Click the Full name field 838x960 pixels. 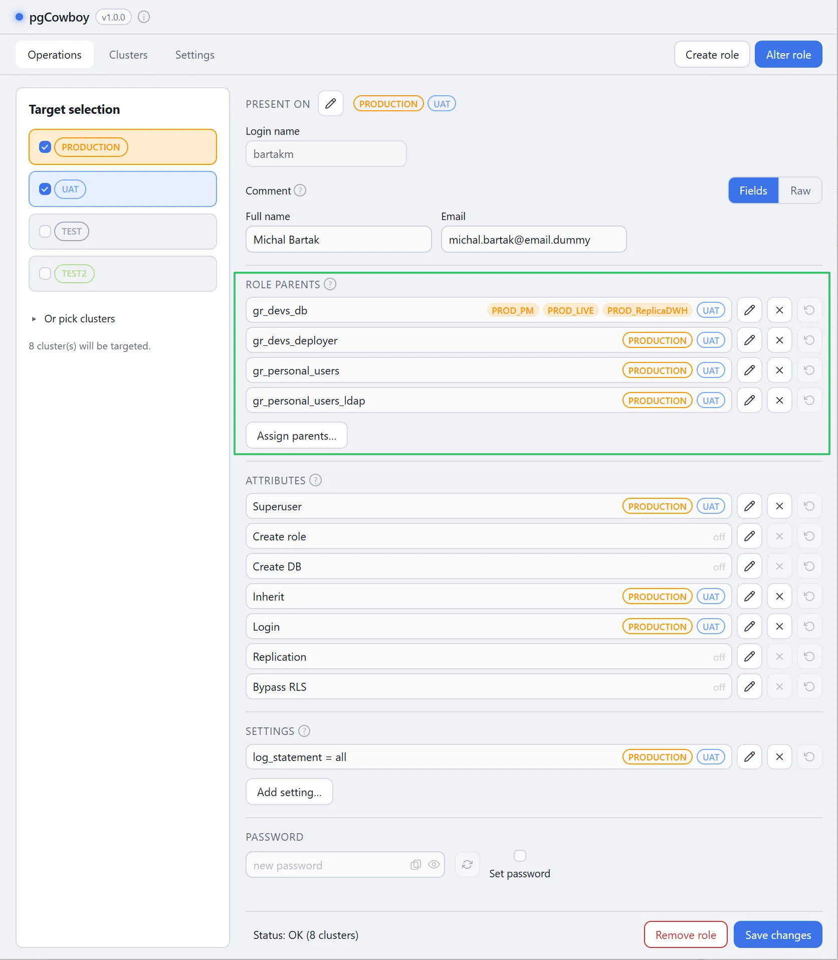pyautogui.click(x=338, y=240)
